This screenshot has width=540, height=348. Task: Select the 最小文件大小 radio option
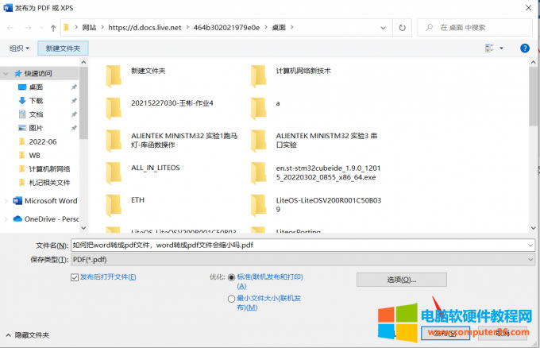pyautogui.click(x=231, y=299)
